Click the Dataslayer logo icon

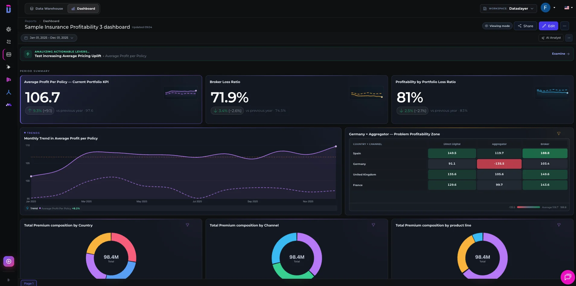click(x=8, y=9)
